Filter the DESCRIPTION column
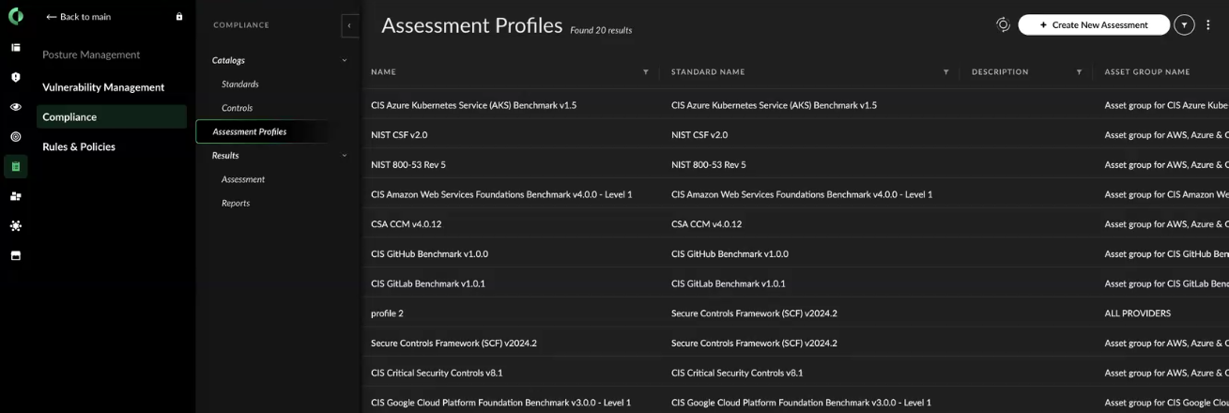The width and height of the screenshot is (1229, 413). 1079,72
